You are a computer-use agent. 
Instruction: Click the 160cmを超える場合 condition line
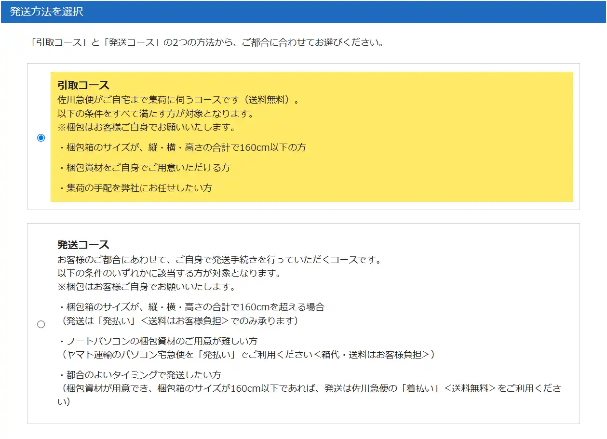(191, 307)
